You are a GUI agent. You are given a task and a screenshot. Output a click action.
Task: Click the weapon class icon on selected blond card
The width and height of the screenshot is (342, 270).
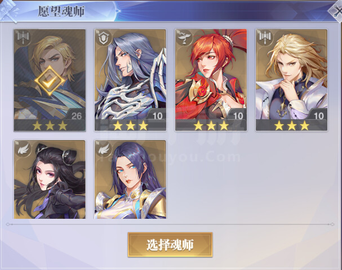tap(23, 38)
